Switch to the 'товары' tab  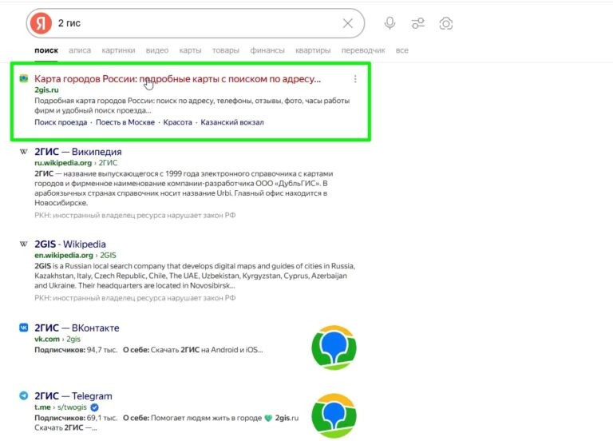coord(226,50)
